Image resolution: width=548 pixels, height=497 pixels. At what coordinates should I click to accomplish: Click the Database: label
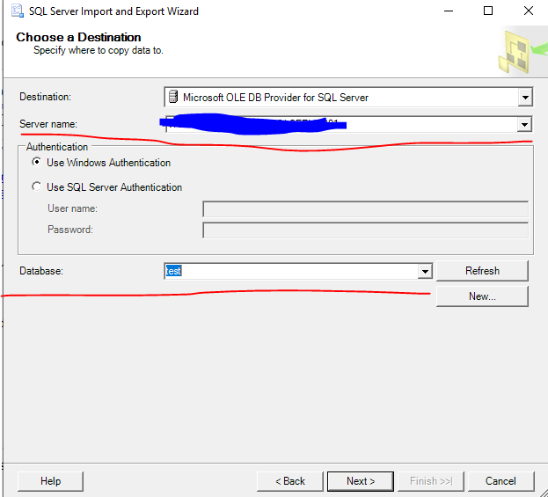pos(41,271)
